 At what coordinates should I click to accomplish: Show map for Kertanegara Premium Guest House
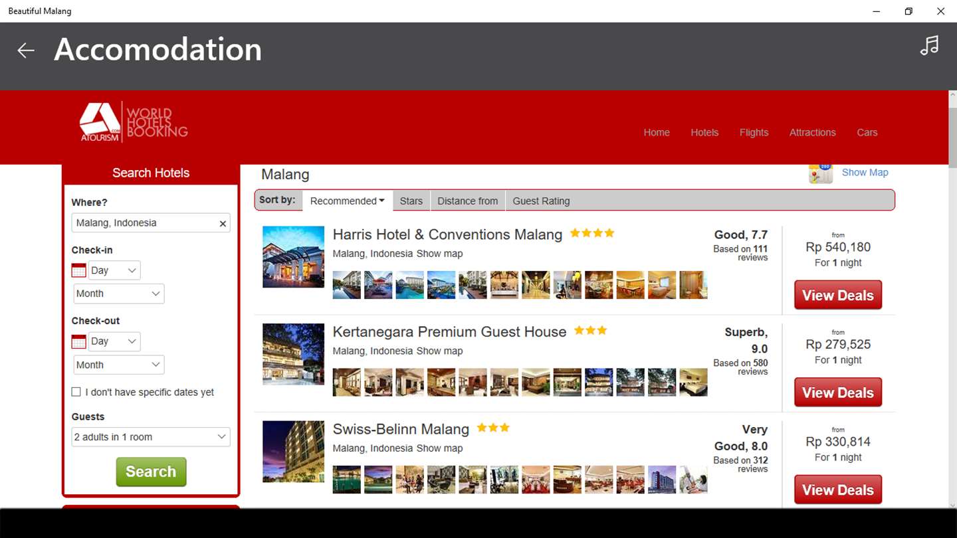pos(439,351)
